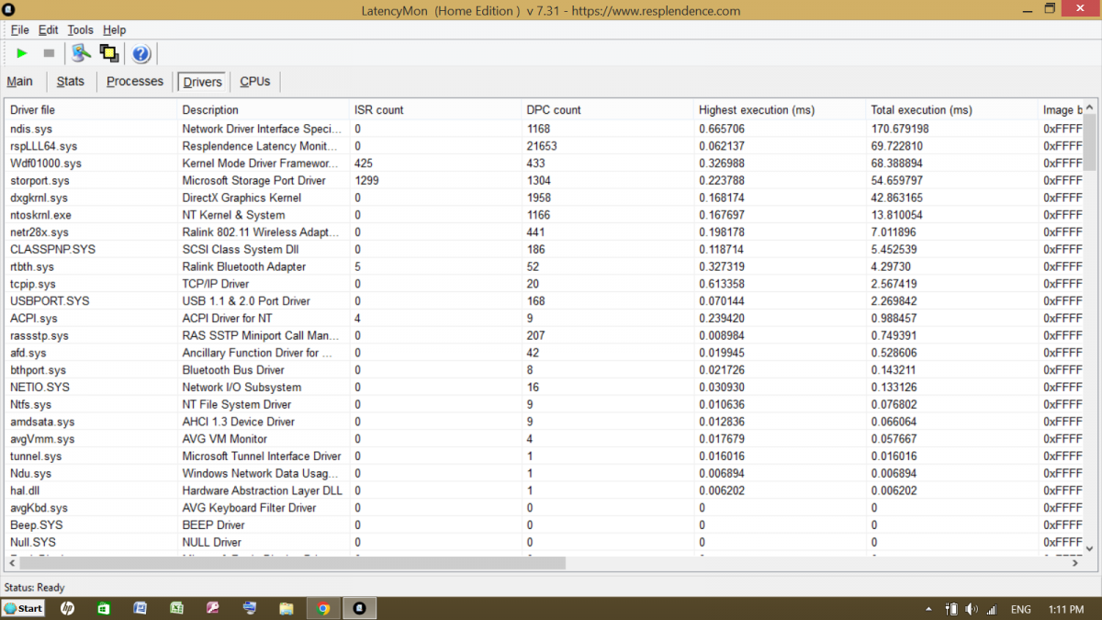The height and width of the screenshot is (620, 1102).
Task: Switch to Chrome on the taskbar
Action: pyautogui.click(x=323, y=608)
